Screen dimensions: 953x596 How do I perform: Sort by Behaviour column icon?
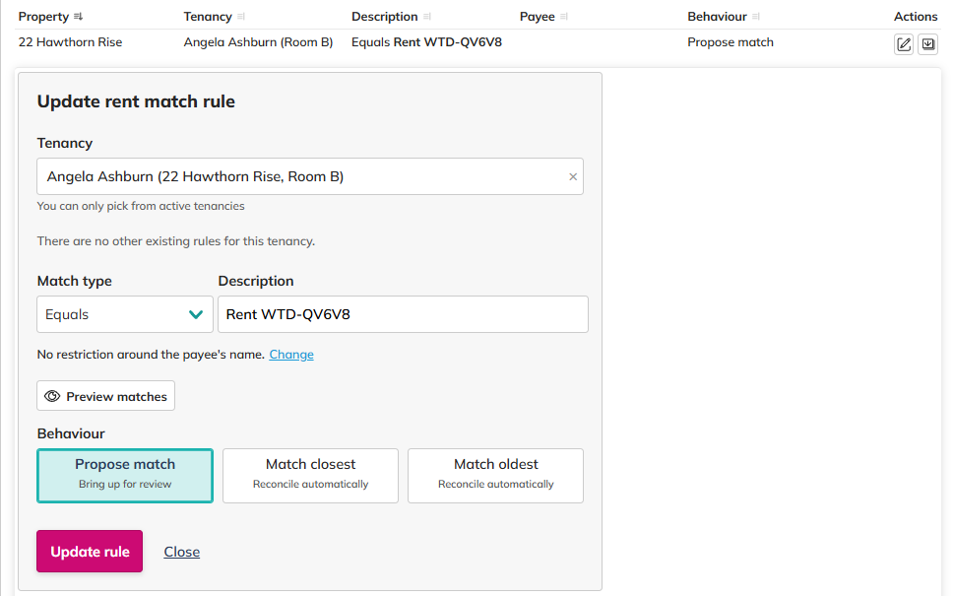pyautogui.click(x=756, y=17)
